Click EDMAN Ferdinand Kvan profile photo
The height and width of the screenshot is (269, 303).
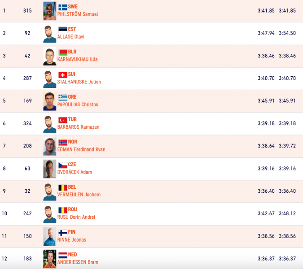pos(50,146)
